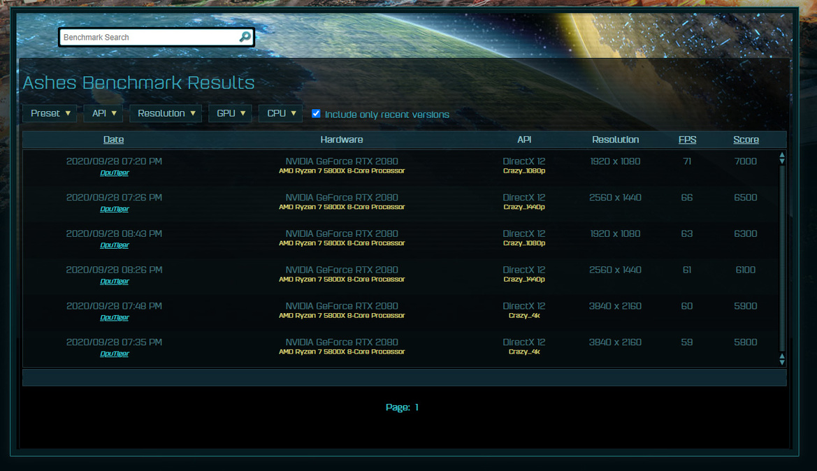
Task: Click 2560 x 1440 in the 6500 score row
Action: (x=615, y=198)
